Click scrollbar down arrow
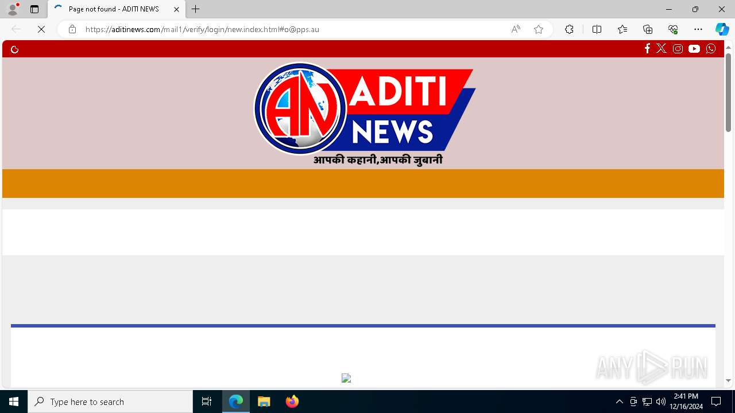Image resolution: width=735 pixels, height=413 pixels. pyautogui.click(x=728, y=380)
